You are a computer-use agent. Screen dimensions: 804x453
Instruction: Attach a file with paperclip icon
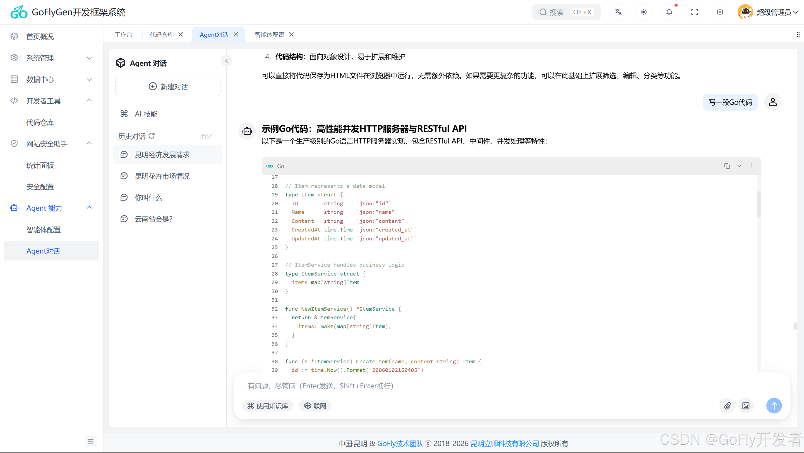tap(727, 406)
